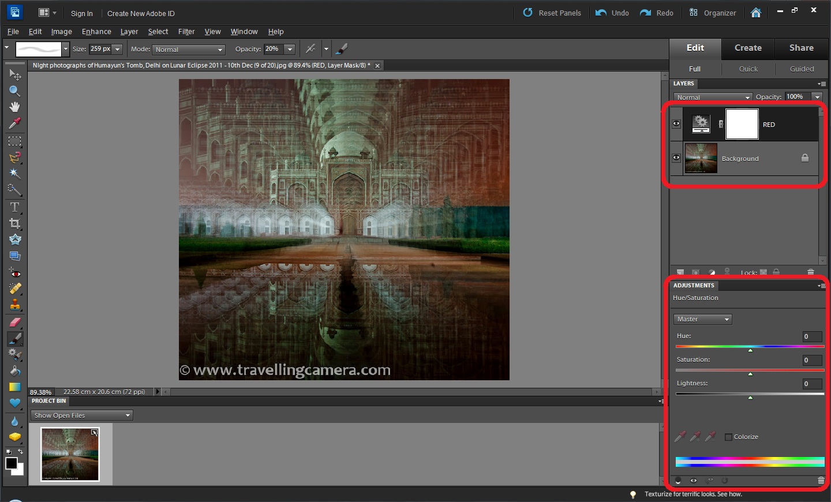Select the Eraser tool
This screenshot has width=831, height=502.
(14, 323)
